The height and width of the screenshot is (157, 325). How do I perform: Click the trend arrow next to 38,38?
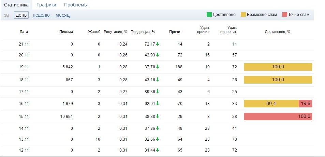click(158, 116)
